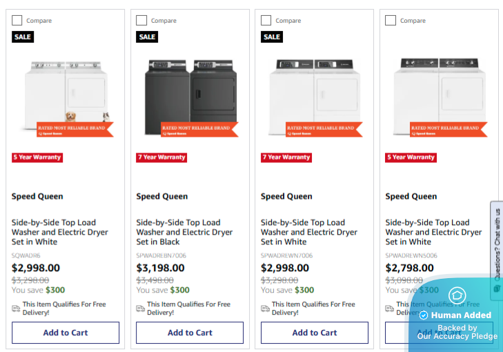The height and width of the screenshot is (352, 503).
Task: Select Compare checkbox for SPWADREWNS006 set
Action: click(x=391, y=21)
